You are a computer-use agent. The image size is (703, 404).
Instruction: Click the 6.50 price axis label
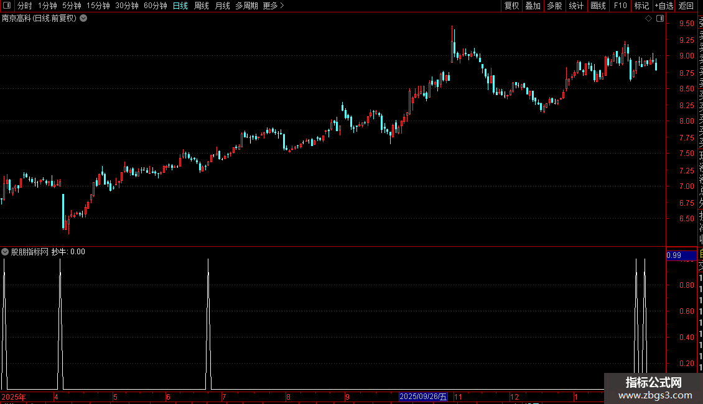coord(686,219)
